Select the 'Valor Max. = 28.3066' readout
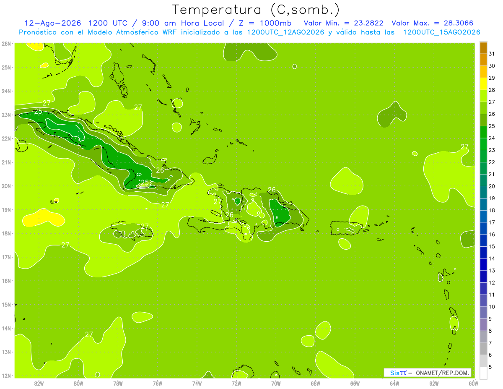Screen dimensions: 503x389 click(433, 23)
